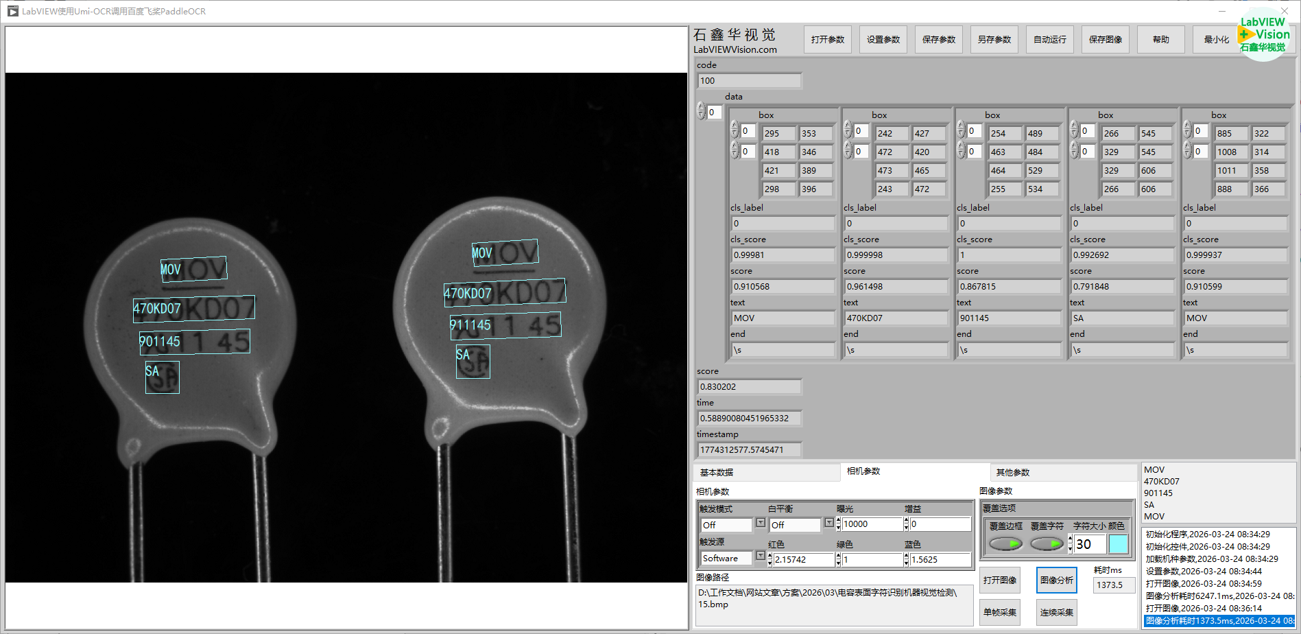Expand the 触发模式 dropdown
The image size is (1301, 634).
point(760,524)
